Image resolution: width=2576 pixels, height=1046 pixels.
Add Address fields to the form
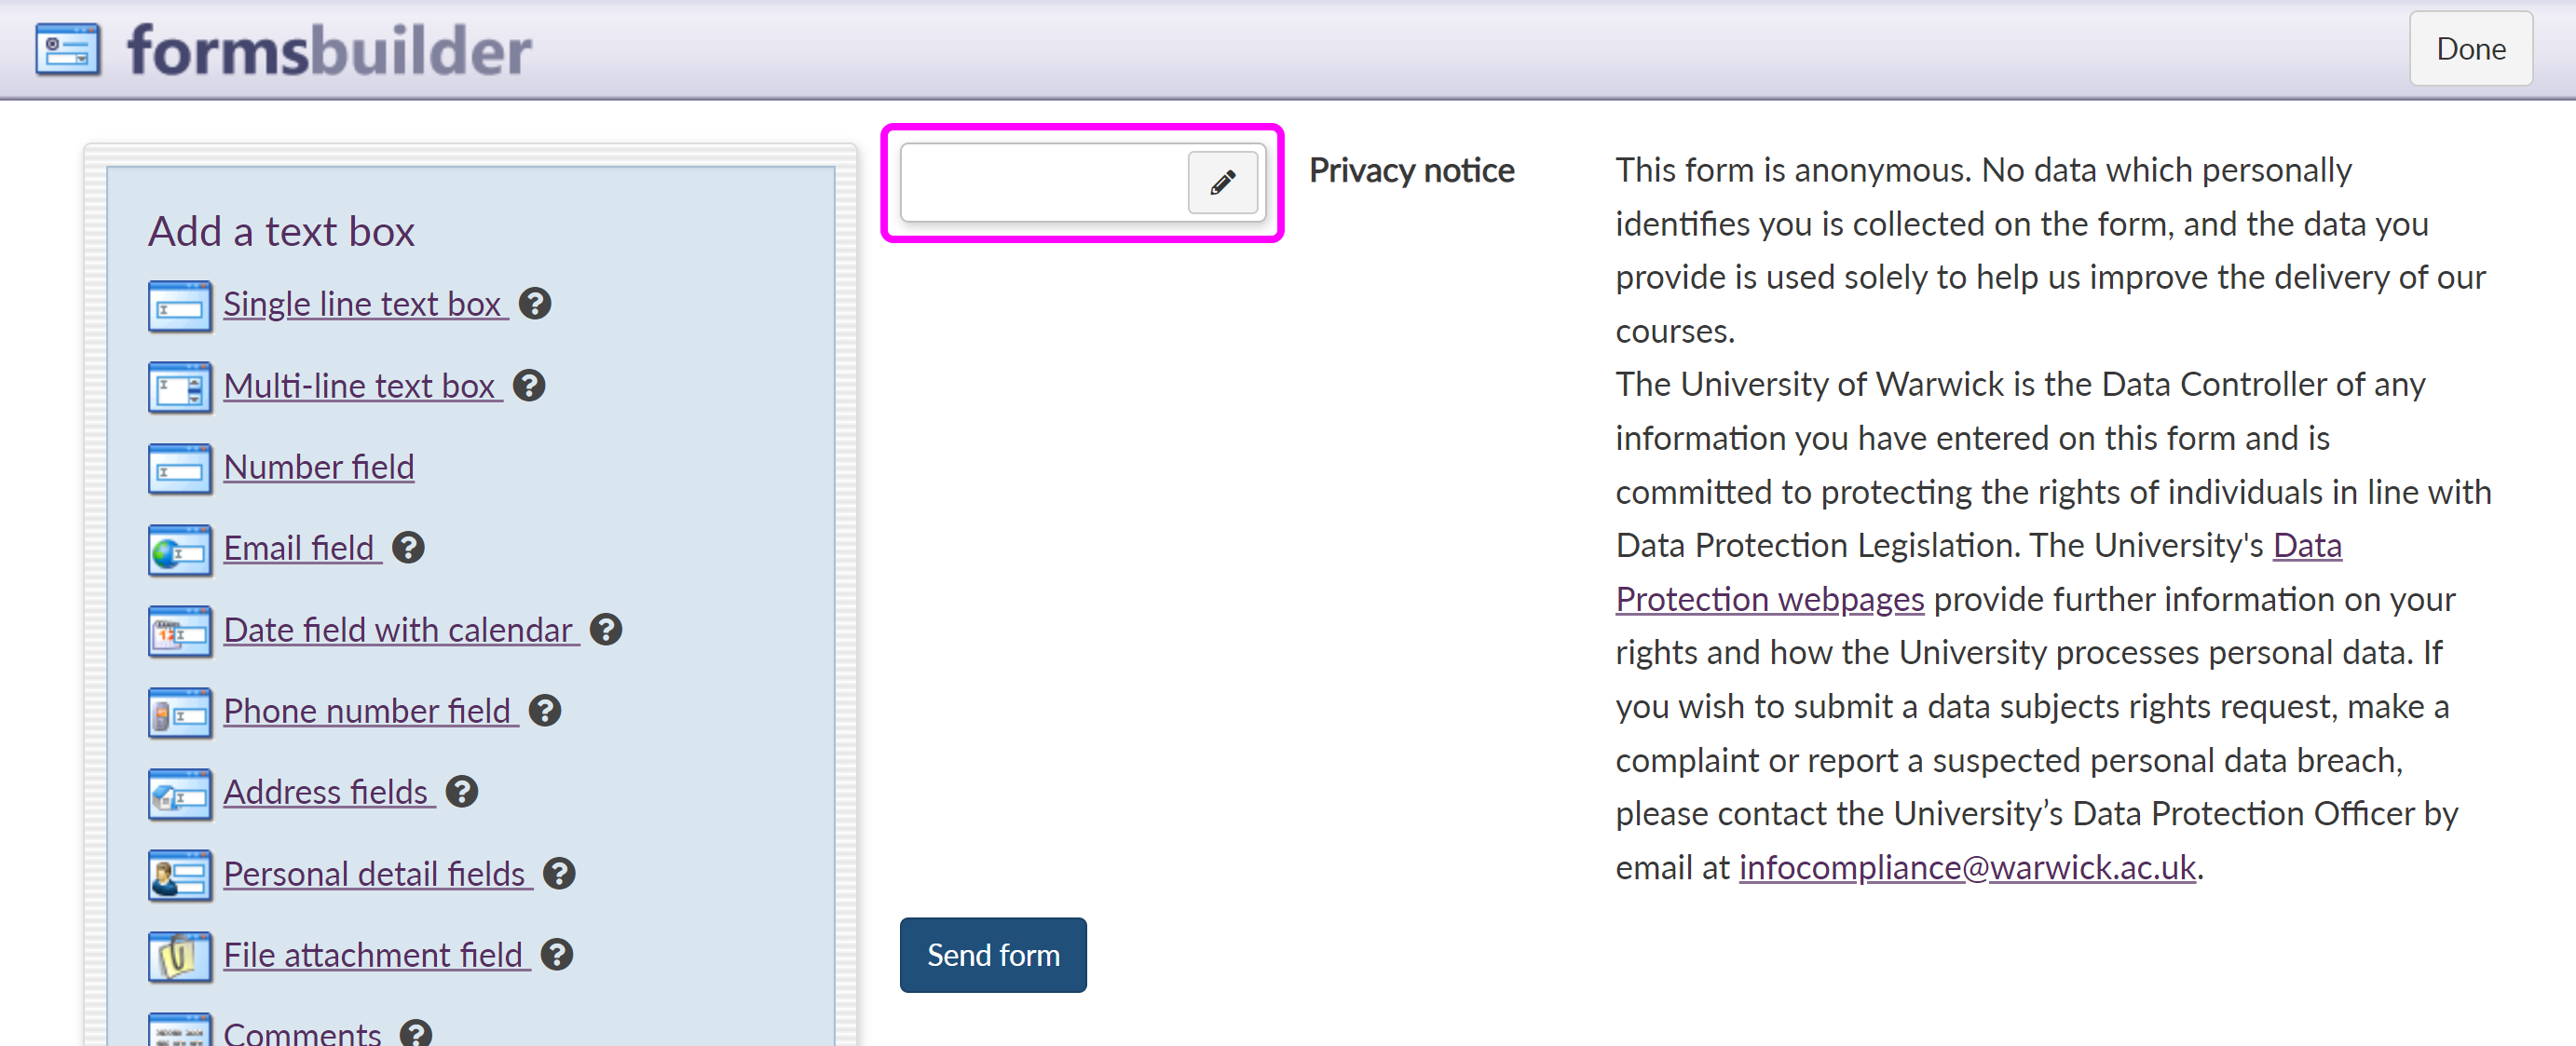pos(326,792)
